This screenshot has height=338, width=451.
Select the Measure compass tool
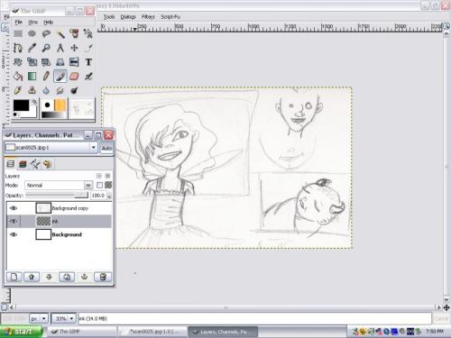click(60, 48)
